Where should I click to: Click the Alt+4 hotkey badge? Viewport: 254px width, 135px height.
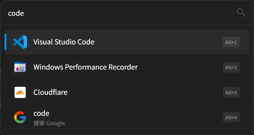point(231,118)
